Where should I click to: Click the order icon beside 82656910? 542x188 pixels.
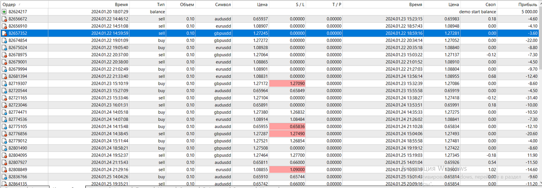pos(4,26)
